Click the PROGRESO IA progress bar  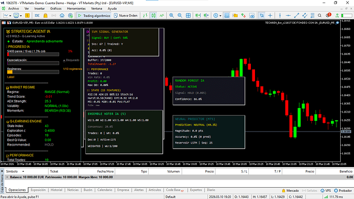[x=33, y=55]
